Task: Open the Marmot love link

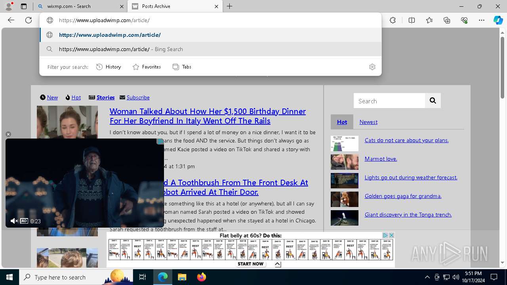Action: 381,159
